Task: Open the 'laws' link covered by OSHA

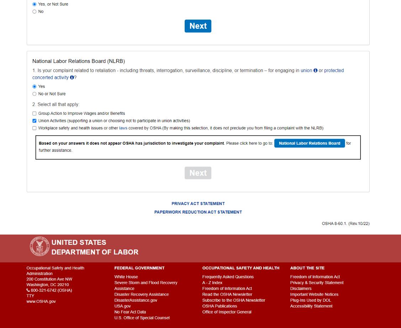Action: point(123,128)
